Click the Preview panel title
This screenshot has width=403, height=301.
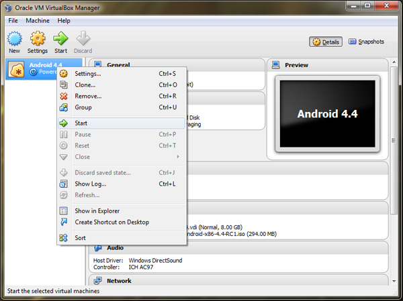296,65
